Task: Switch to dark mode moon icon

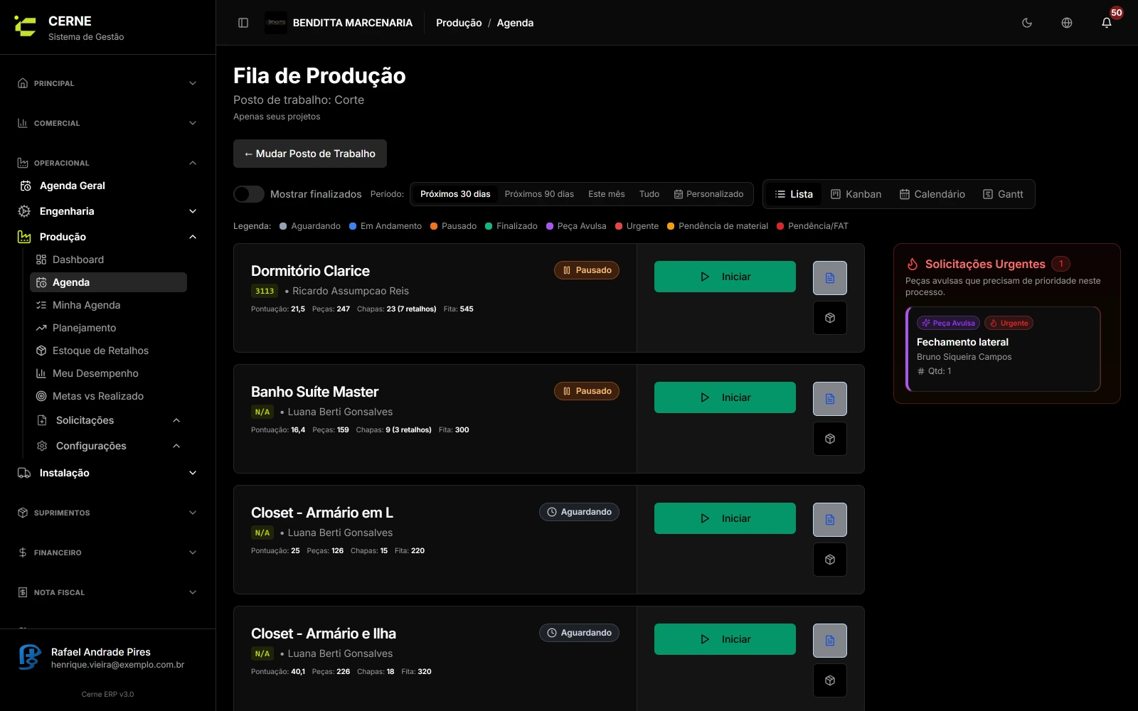Action: click(1027, 23)
